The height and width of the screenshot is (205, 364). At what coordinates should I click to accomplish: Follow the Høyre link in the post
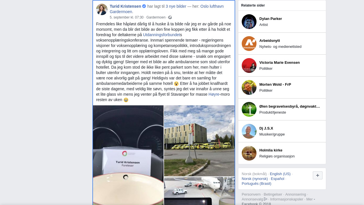click(x=214, y=94)
